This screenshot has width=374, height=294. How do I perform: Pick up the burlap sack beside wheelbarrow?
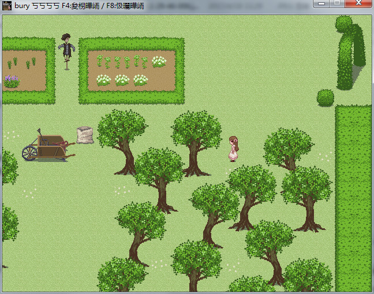pyautogui.click(x=85, y=135)
